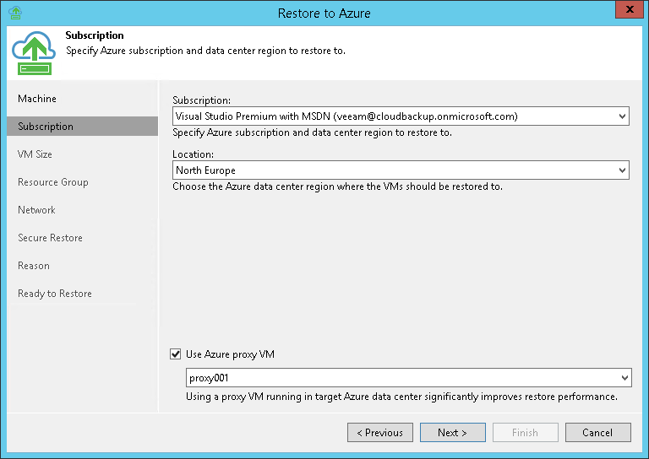Expand the Subscription dropdown arrow
This screenshot has height=459, width=649.
coord(622,116)
